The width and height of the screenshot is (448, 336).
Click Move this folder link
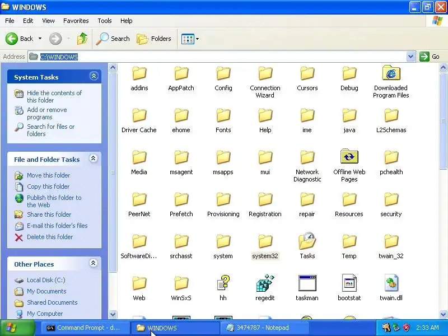48,175
